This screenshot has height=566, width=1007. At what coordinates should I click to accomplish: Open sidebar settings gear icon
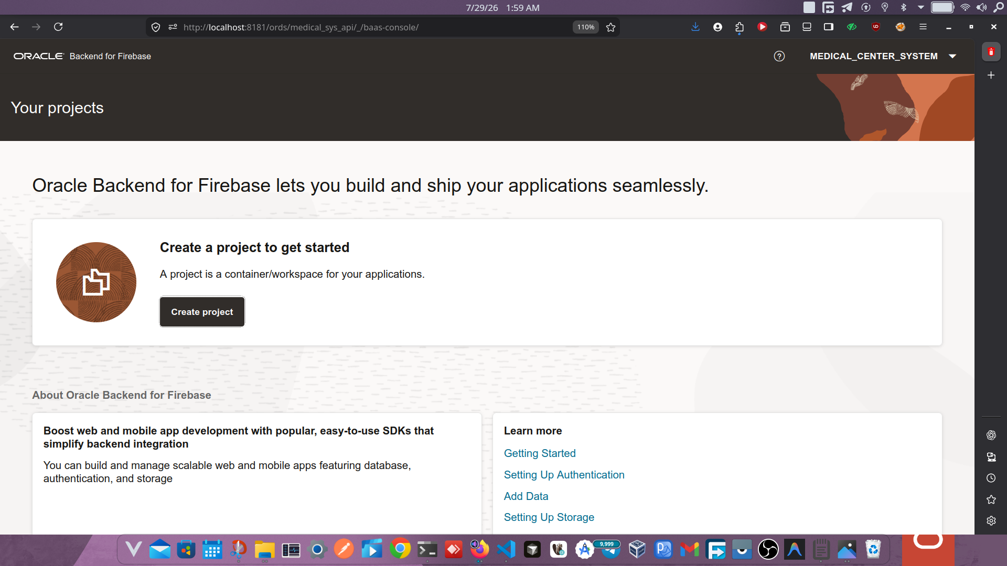tap(991, 521)
